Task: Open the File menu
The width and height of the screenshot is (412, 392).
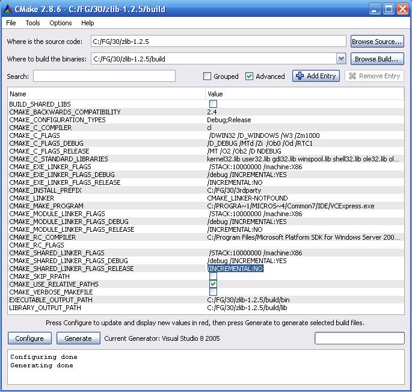Action: [11, 23]
